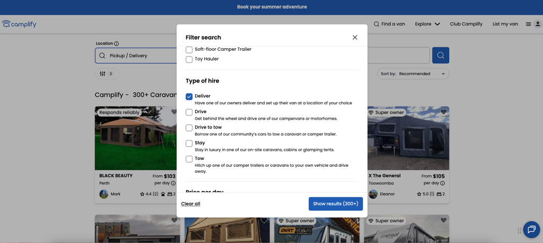
Task: Click the Location info icon
Action: (117, 43)
